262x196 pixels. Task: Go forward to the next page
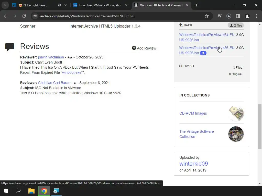click(x=15, y=16)
